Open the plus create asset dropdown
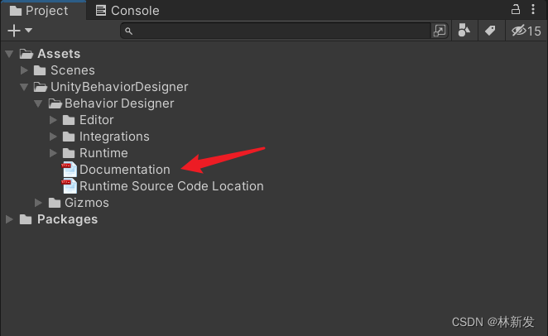Screen dimensions: 548x336 [20, 31]
